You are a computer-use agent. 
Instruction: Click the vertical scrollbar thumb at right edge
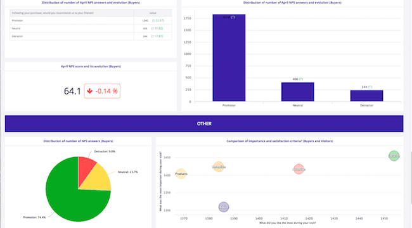click(411, 178)
